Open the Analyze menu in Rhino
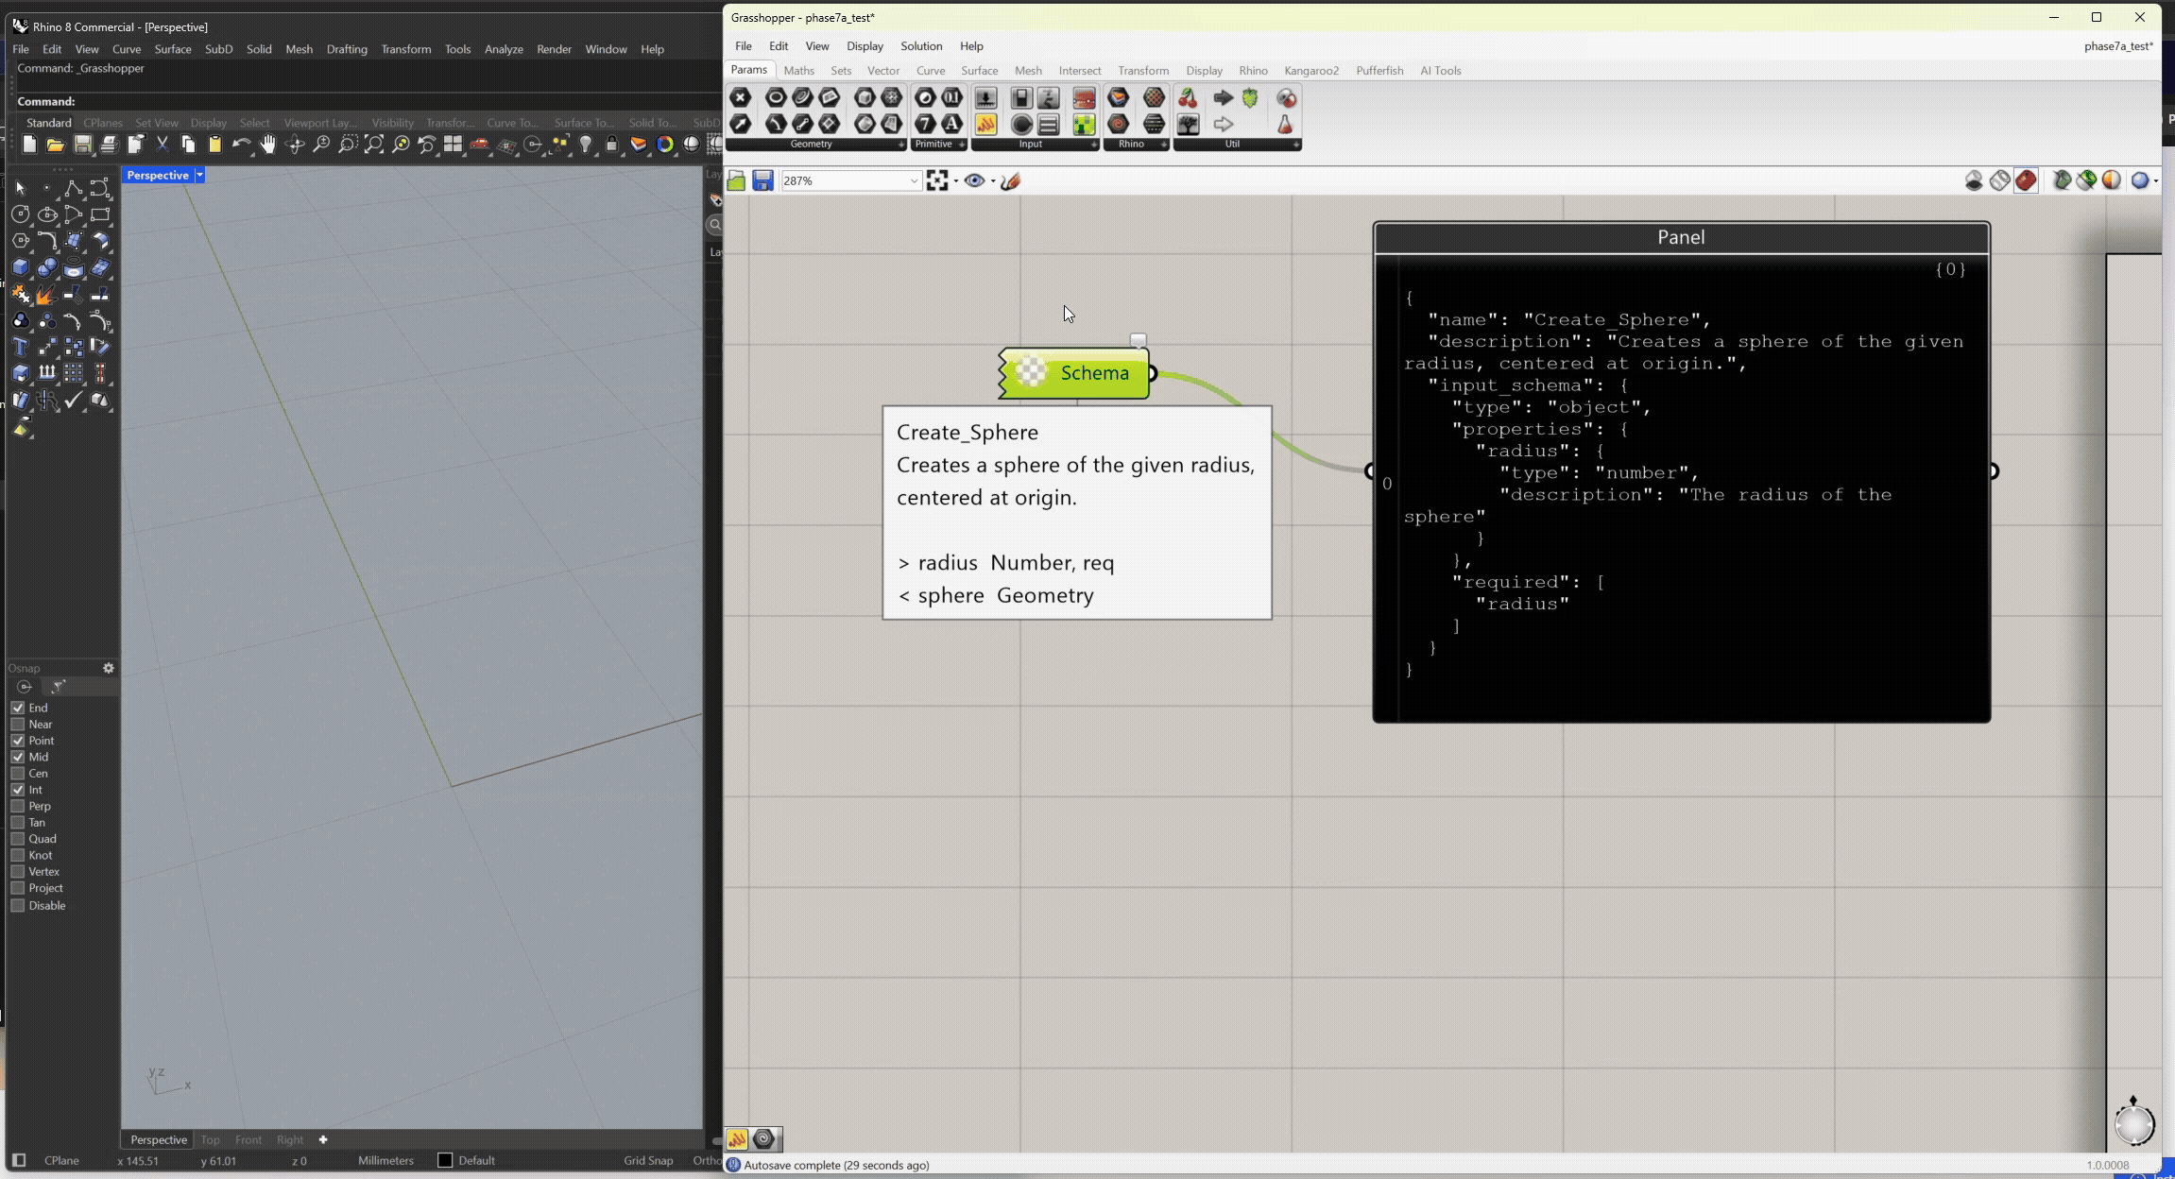The height and width of the screenshot is (1179, 2175). click(x=504, y=49)
